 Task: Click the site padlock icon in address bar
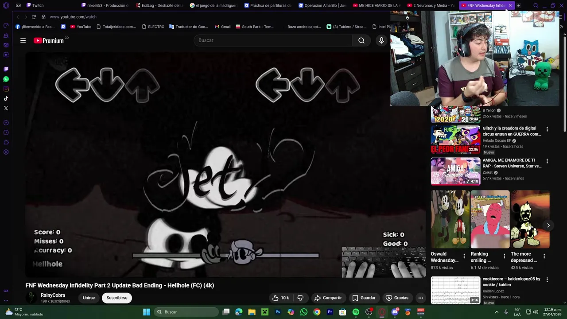click(43, 17)
